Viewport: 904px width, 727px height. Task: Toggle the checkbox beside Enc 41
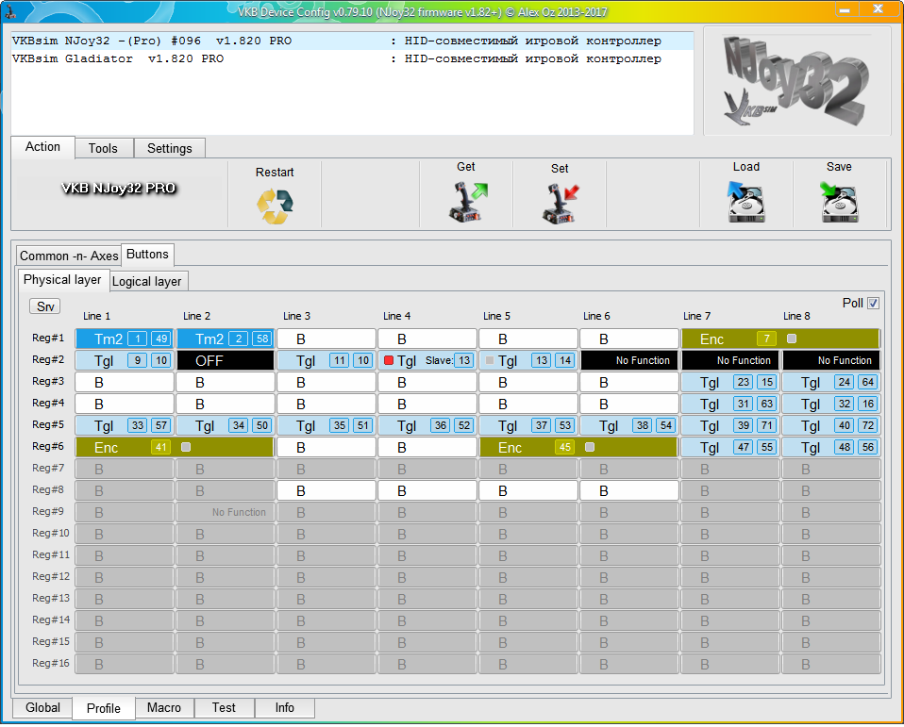coord(186,447)
